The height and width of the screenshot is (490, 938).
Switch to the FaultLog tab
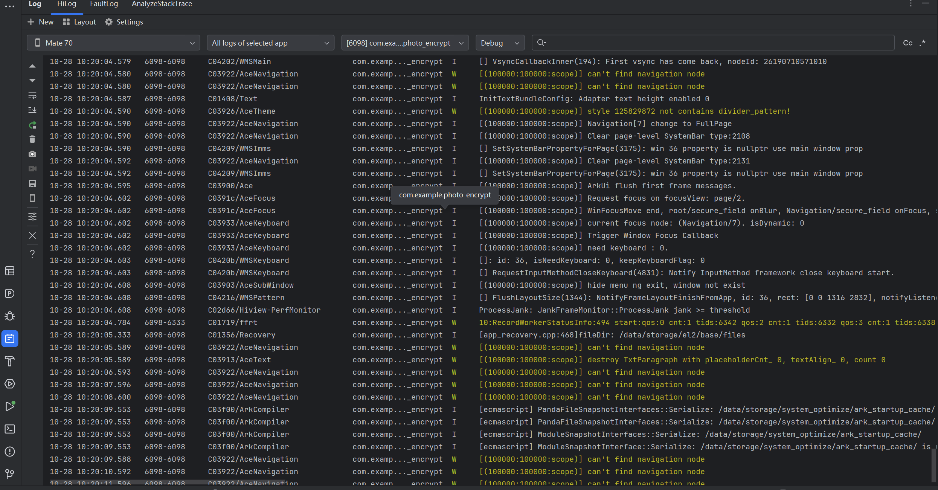(104, 4)
